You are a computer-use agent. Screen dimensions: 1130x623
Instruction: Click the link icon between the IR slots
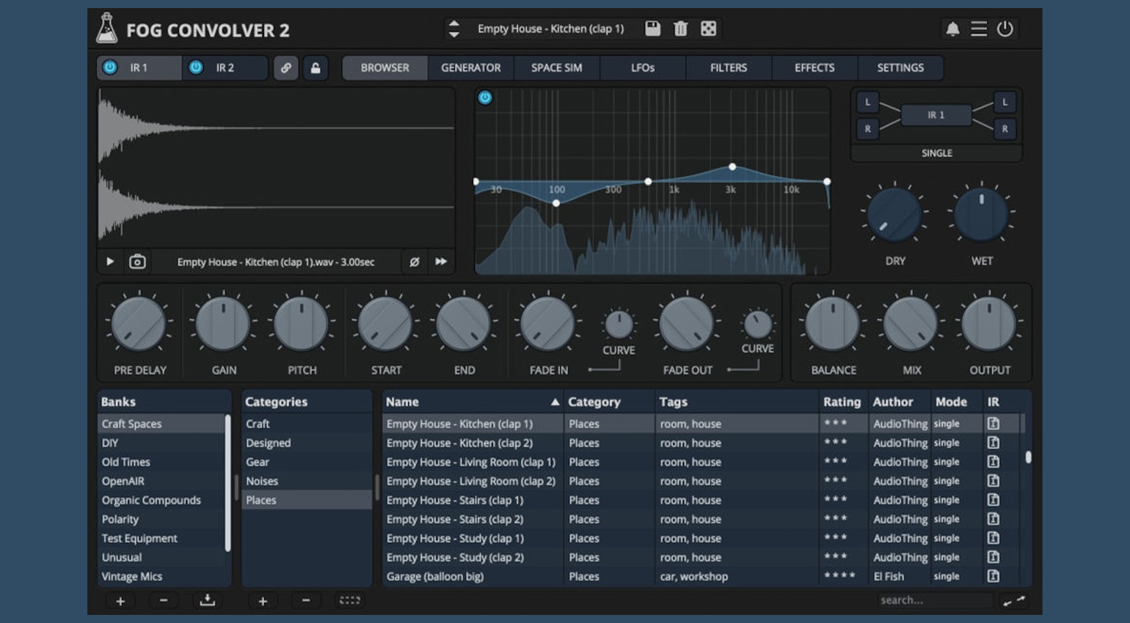pyautogui.click(x=285, y=67)
